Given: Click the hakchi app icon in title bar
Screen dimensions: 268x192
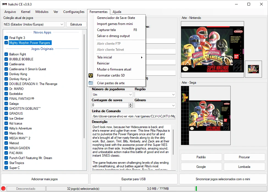Looking at the screenshot, I should coord(4,4).
